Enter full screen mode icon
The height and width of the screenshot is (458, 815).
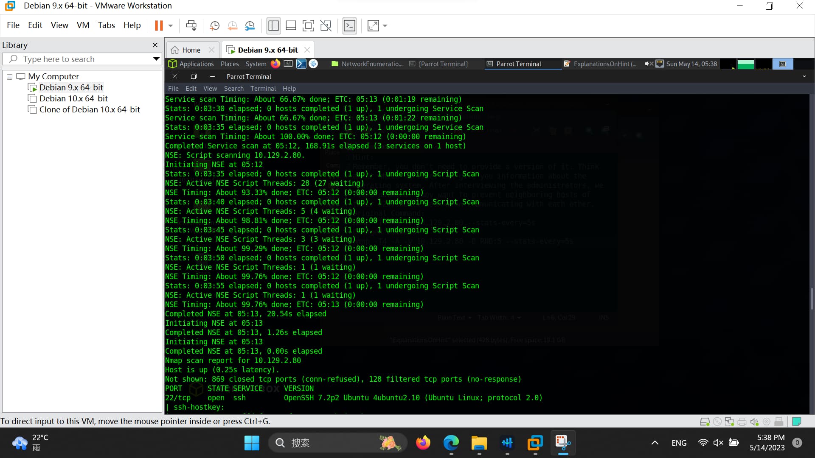click(308, 26)
